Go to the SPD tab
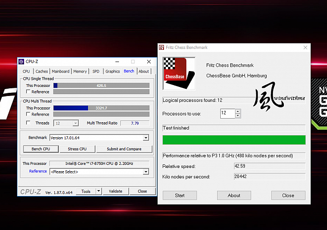This screenshot has width=327, height=230. click(96, 72)
